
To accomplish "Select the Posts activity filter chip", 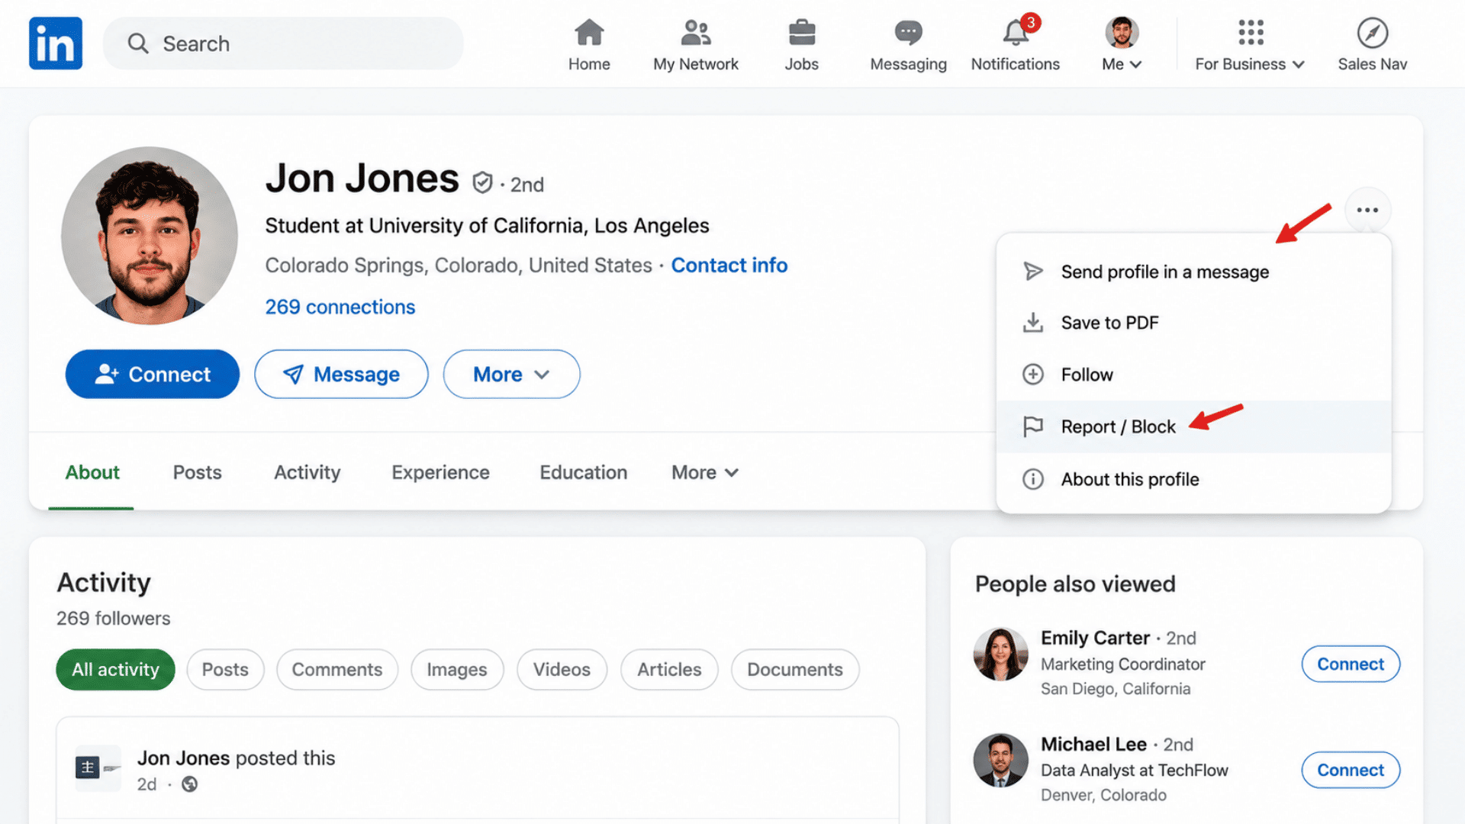I will [x=225, y=669].
